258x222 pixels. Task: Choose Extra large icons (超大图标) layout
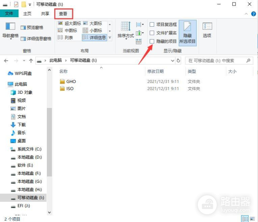69,23
